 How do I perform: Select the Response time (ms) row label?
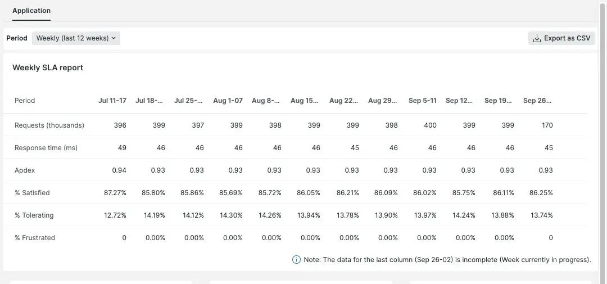46,148
